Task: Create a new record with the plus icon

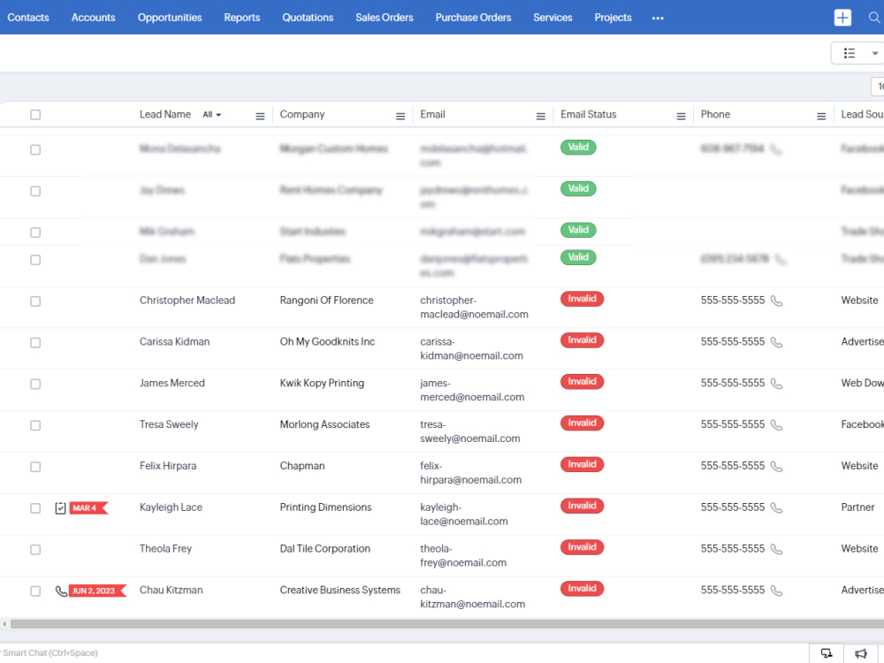Action: (842, 17)
